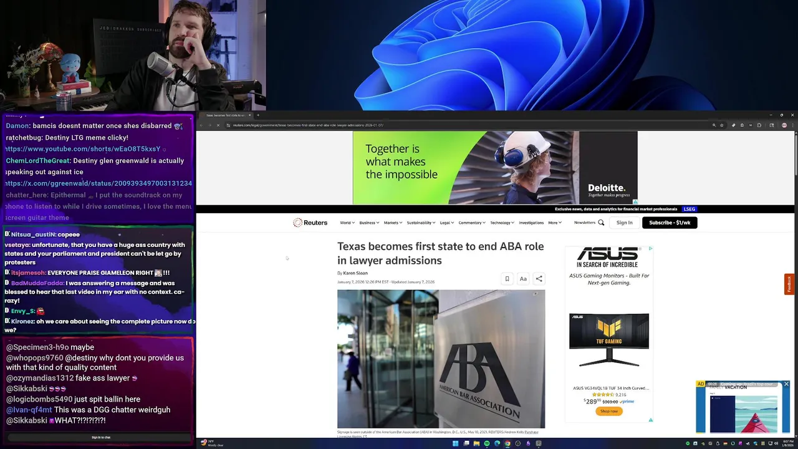Close the Texas becomes first state tab
The height and width of the screenshot is (449, 798).
tap(249, 115)
